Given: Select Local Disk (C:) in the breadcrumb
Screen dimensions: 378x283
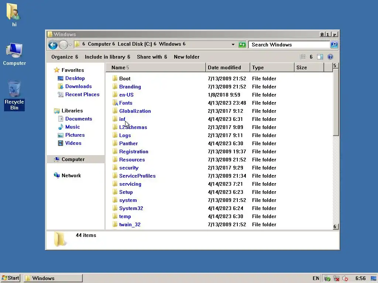Looking at the screenshot, I should point(135,44).
